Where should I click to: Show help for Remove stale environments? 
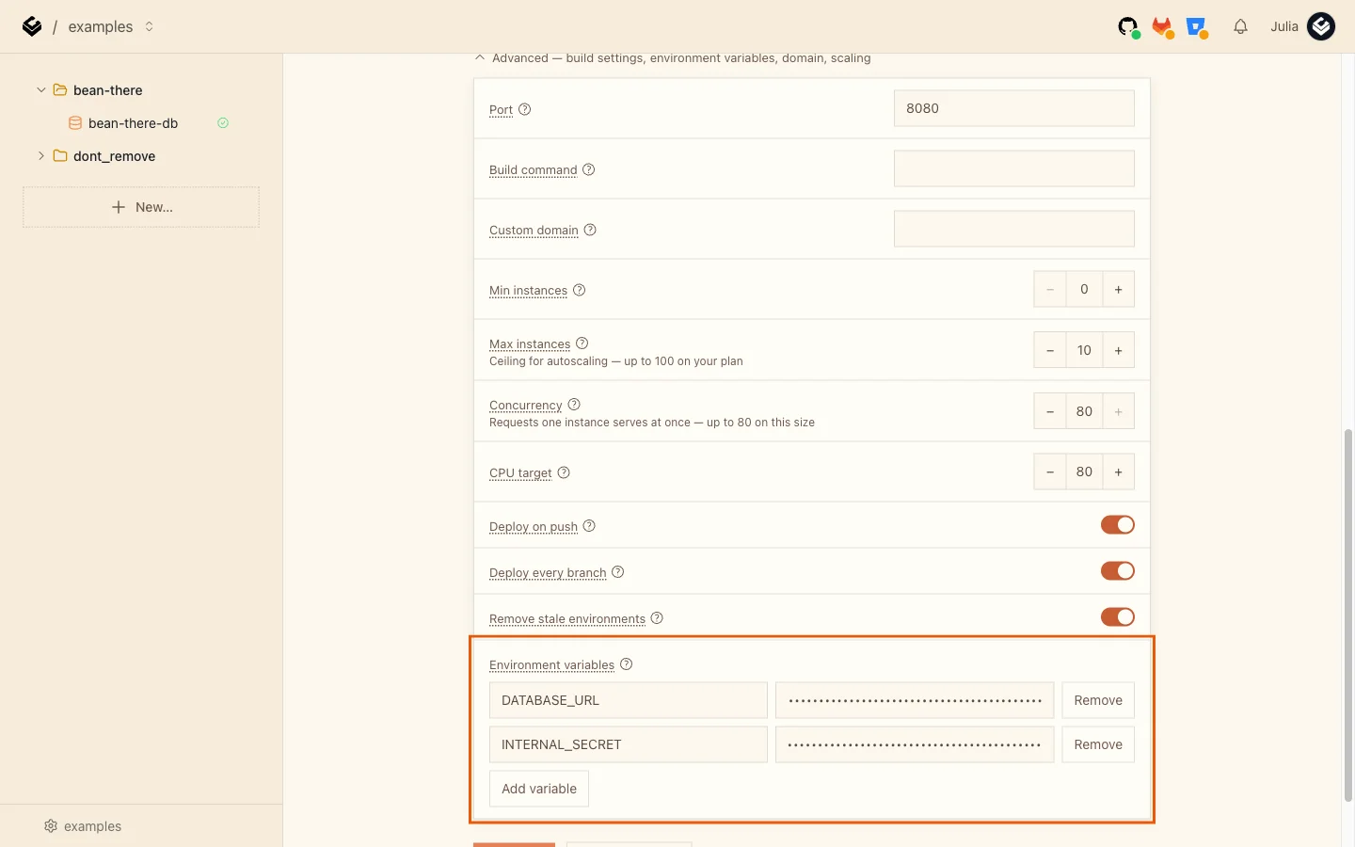click(657, 618)
